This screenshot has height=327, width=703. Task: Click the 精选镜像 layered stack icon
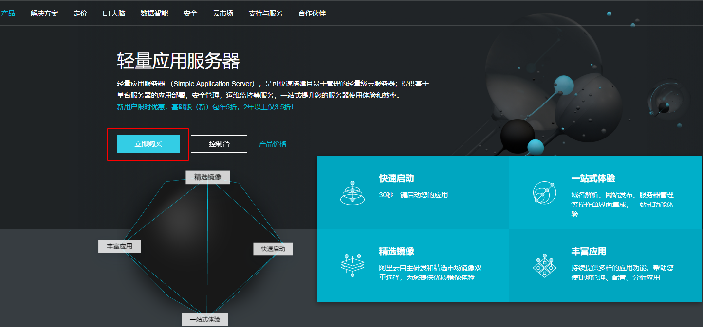point(352,265)
